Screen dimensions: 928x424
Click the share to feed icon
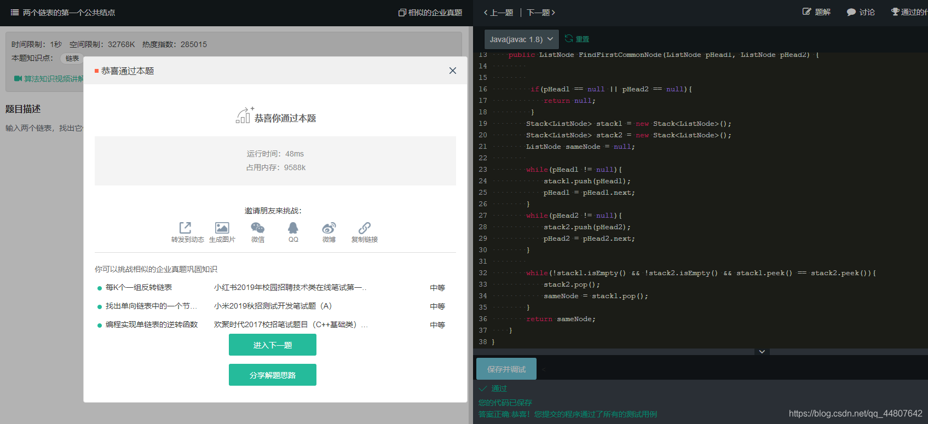tap(186, 228)
